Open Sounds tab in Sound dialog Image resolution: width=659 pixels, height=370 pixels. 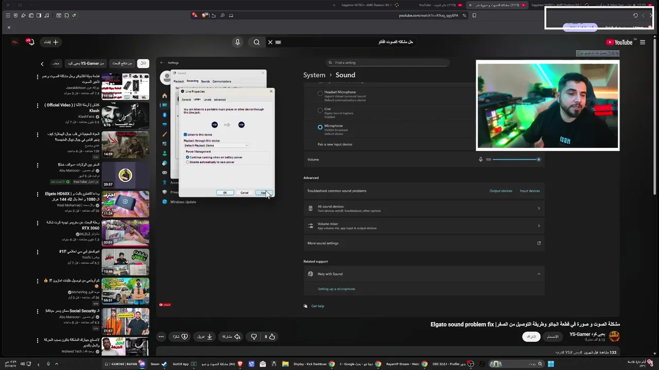(x=205, y=81)
